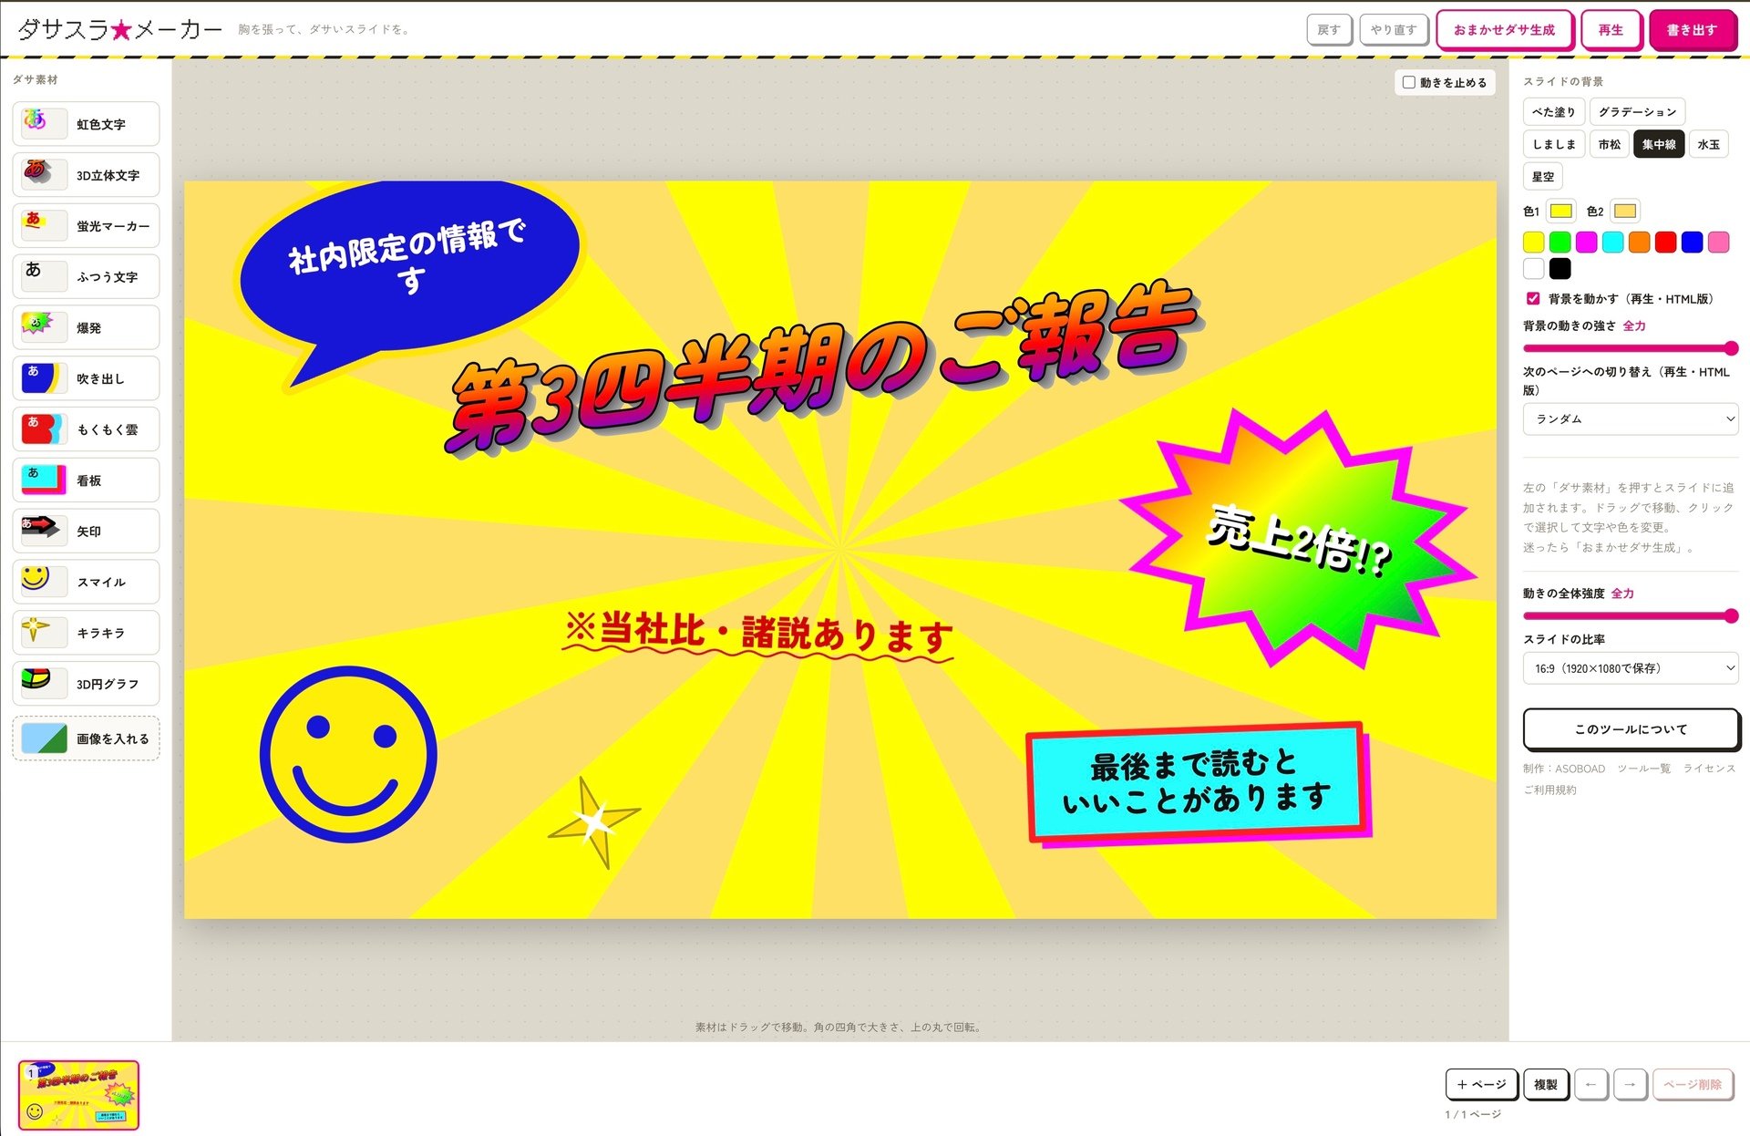The image size is (1750, 1136).
Task: Open 画像を入れる to insert an image
Action: [x=86, y=738]
